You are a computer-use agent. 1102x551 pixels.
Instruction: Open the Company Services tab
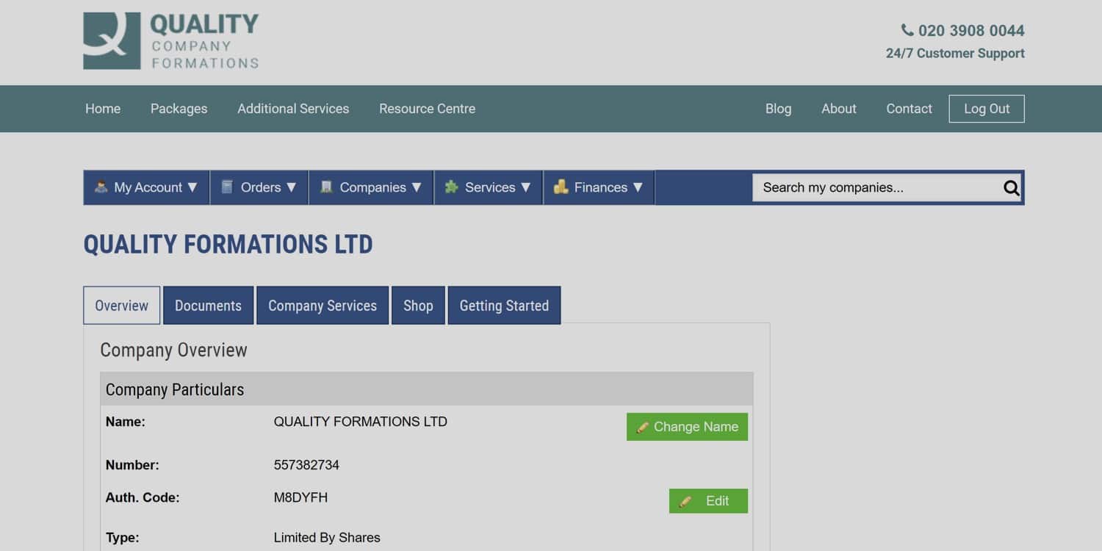tap(322, 306)
